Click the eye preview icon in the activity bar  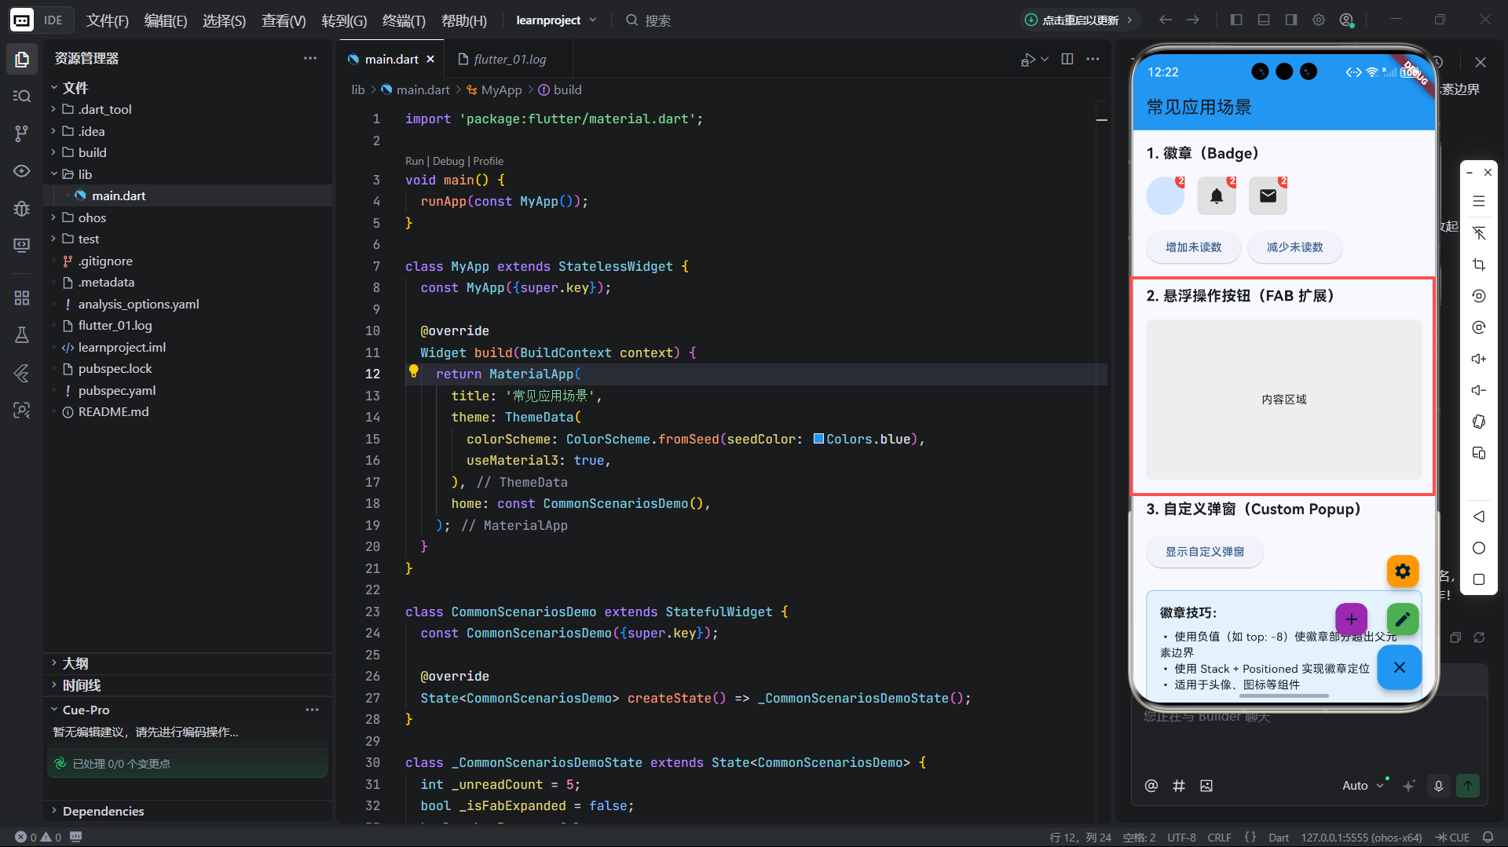[x=22, y=170]
